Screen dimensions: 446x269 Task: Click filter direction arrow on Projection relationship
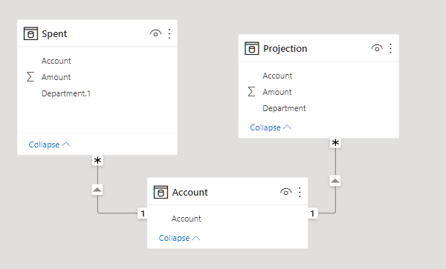tap(335, 181)
